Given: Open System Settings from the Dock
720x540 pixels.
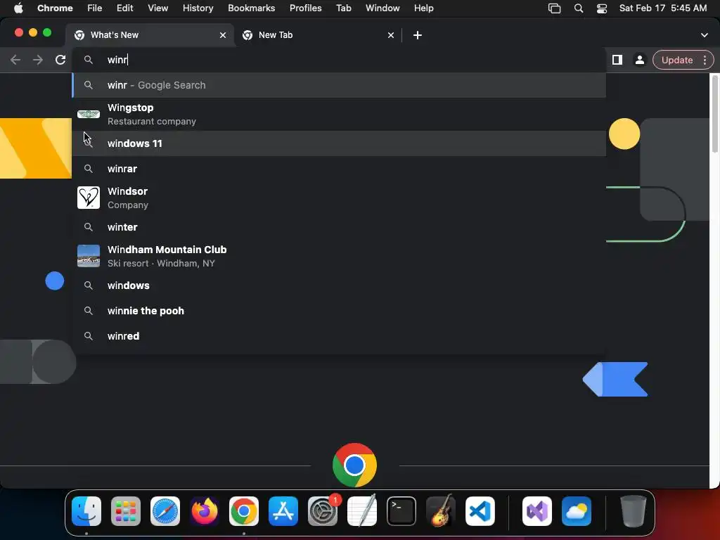Looking at the screenshot, I should (x=323, y=511).
